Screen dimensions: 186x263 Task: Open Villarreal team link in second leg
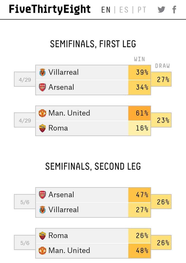click(63, 210)
